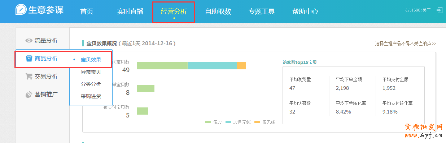Click the 营销推广 icon in sidebar
The height and width of the screenshot is (143, 446).
tap(29, 94)
